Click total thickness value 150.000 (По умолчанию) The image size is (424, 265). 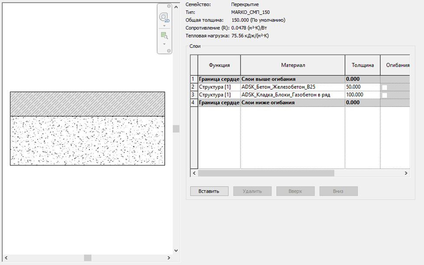[x=258, y=20]
